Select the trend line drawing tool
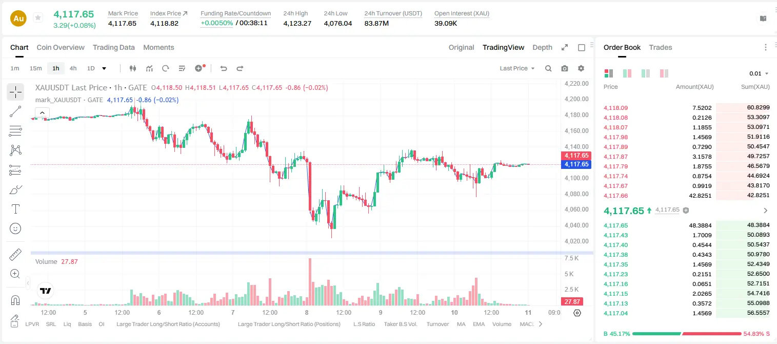Image resolution: width=777 pixels, height=344 pixels. coord(15,111)
